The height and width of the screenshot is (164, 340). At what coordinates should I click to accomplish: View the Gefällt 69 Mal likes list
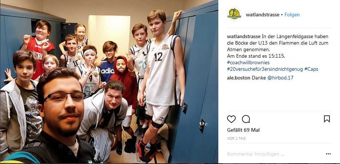243,130
